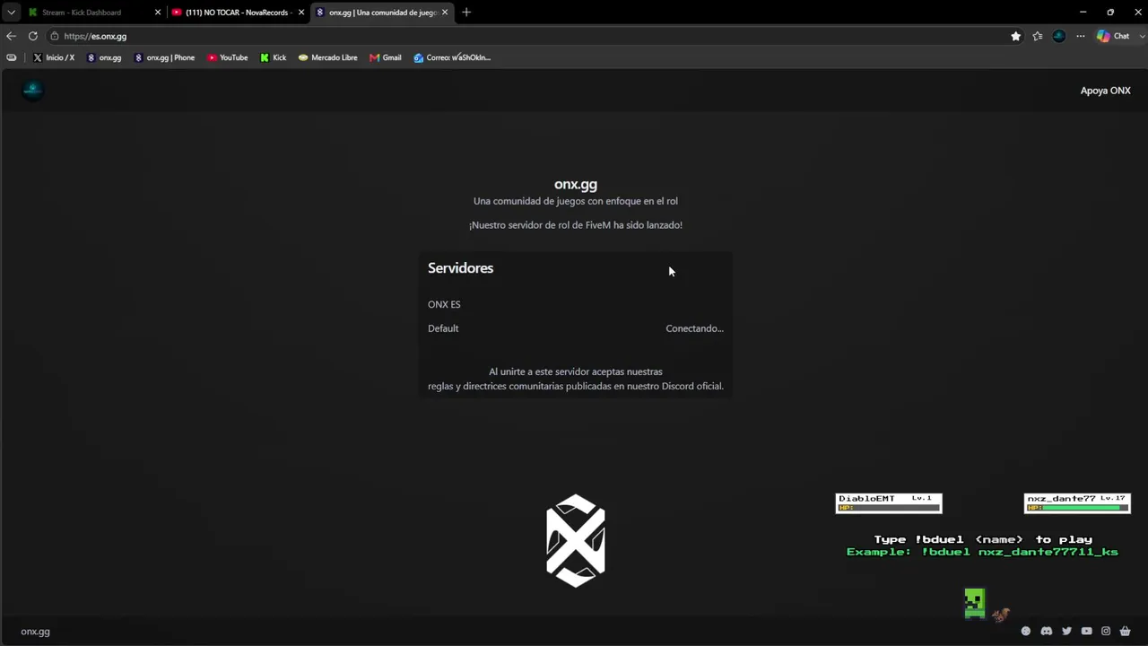The height and width of the screenshot is (646, 1148).
Task: Reload the onx.gg page
Action: 33,36
